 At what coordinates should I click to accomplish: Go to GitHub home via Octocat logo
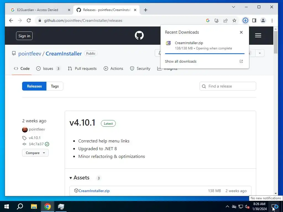tap(139, 35)
